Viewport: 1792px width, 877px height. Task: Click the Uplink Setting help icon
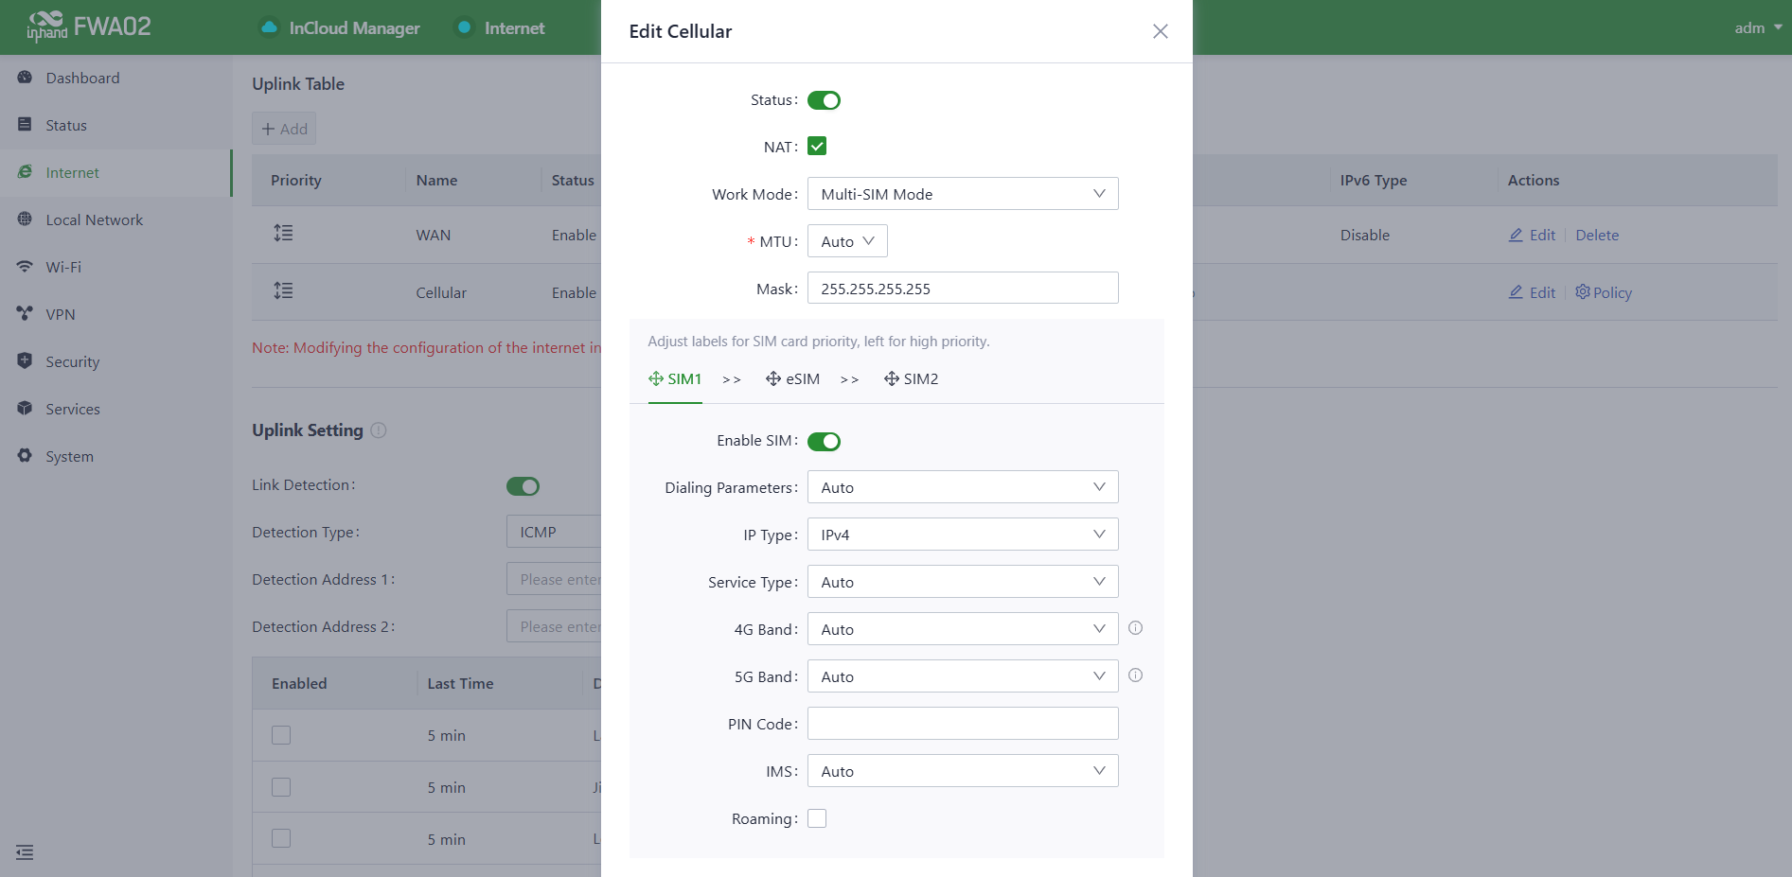(x=379, y=430)
